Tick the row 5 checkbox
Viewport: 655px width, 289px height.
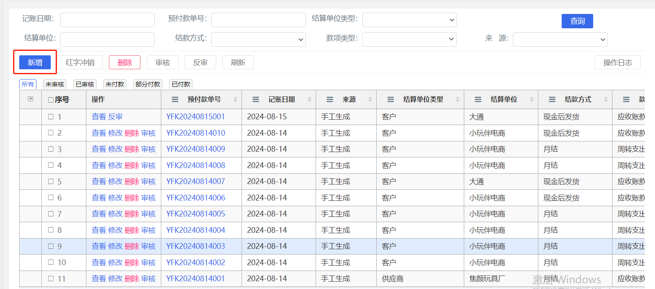click(51, 181)
